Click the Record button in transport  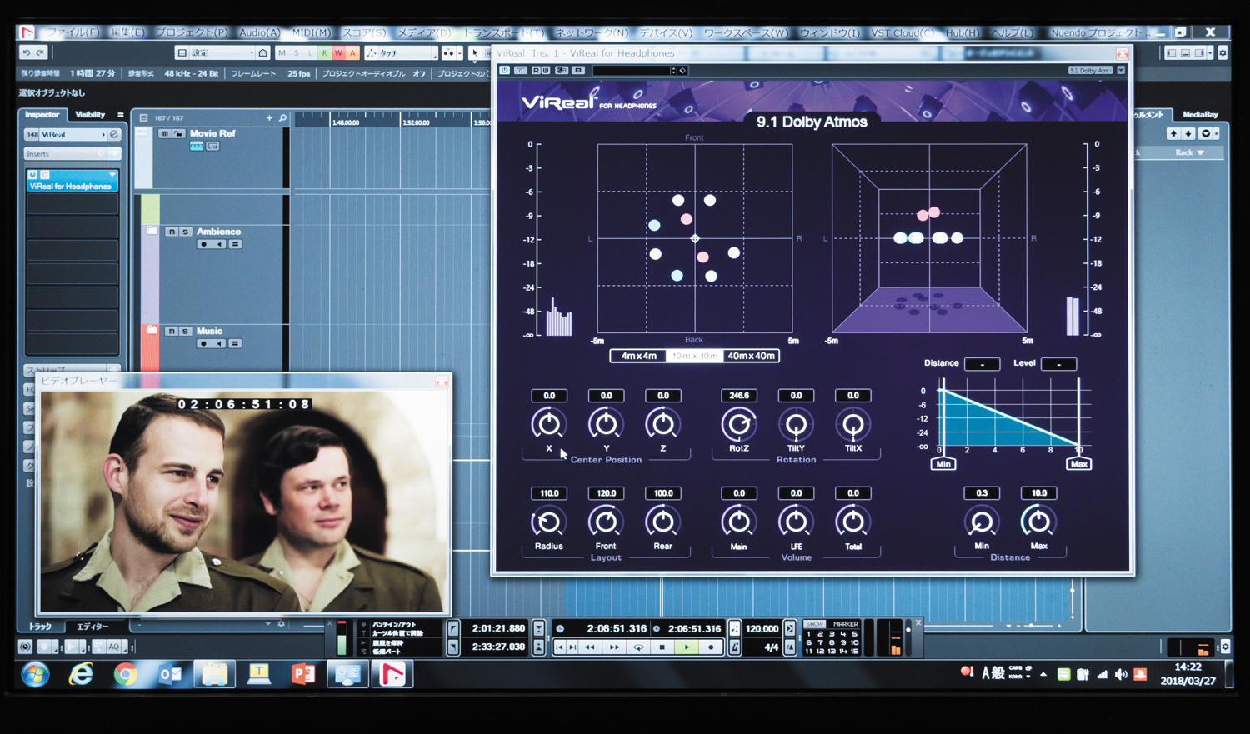click(711, 647)
